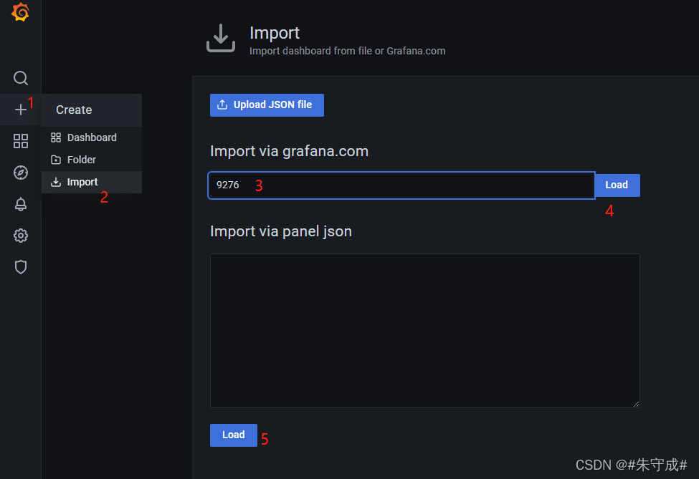699x479 pixels.
Task: Open the Server Admin shield icon
Action: 21,267
